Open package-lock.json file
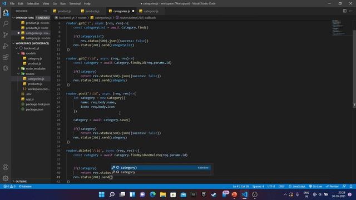 point(38,104)
